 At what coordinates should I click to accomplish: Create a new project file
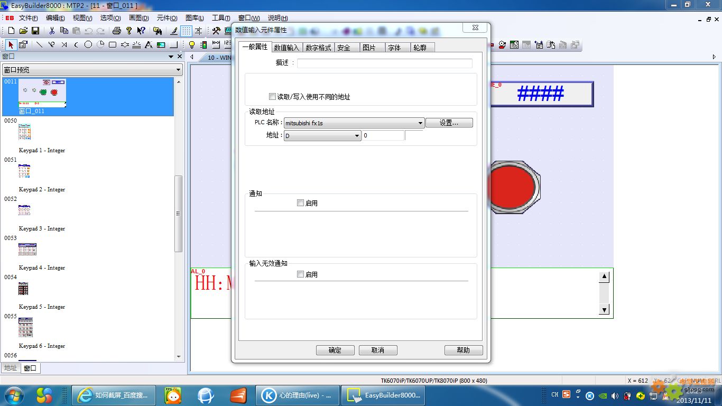pos(11,31)
